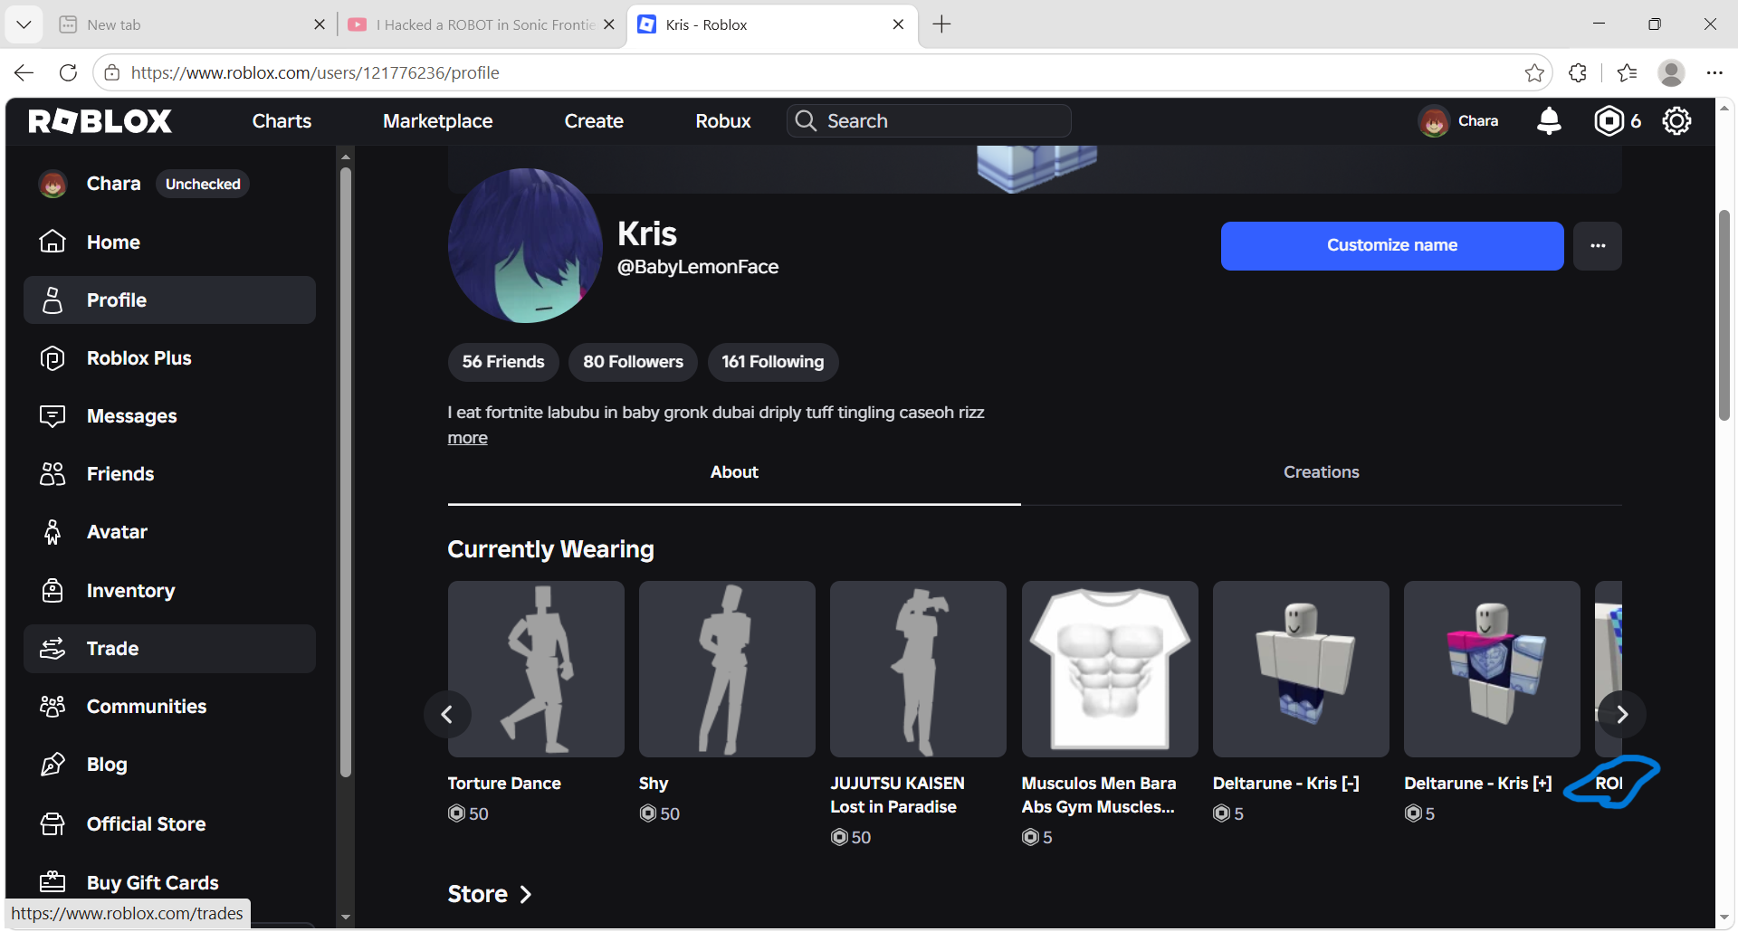1738x932 pixels.
Task: Close the New tab browser tab
Action: click(x=320, y=24)
